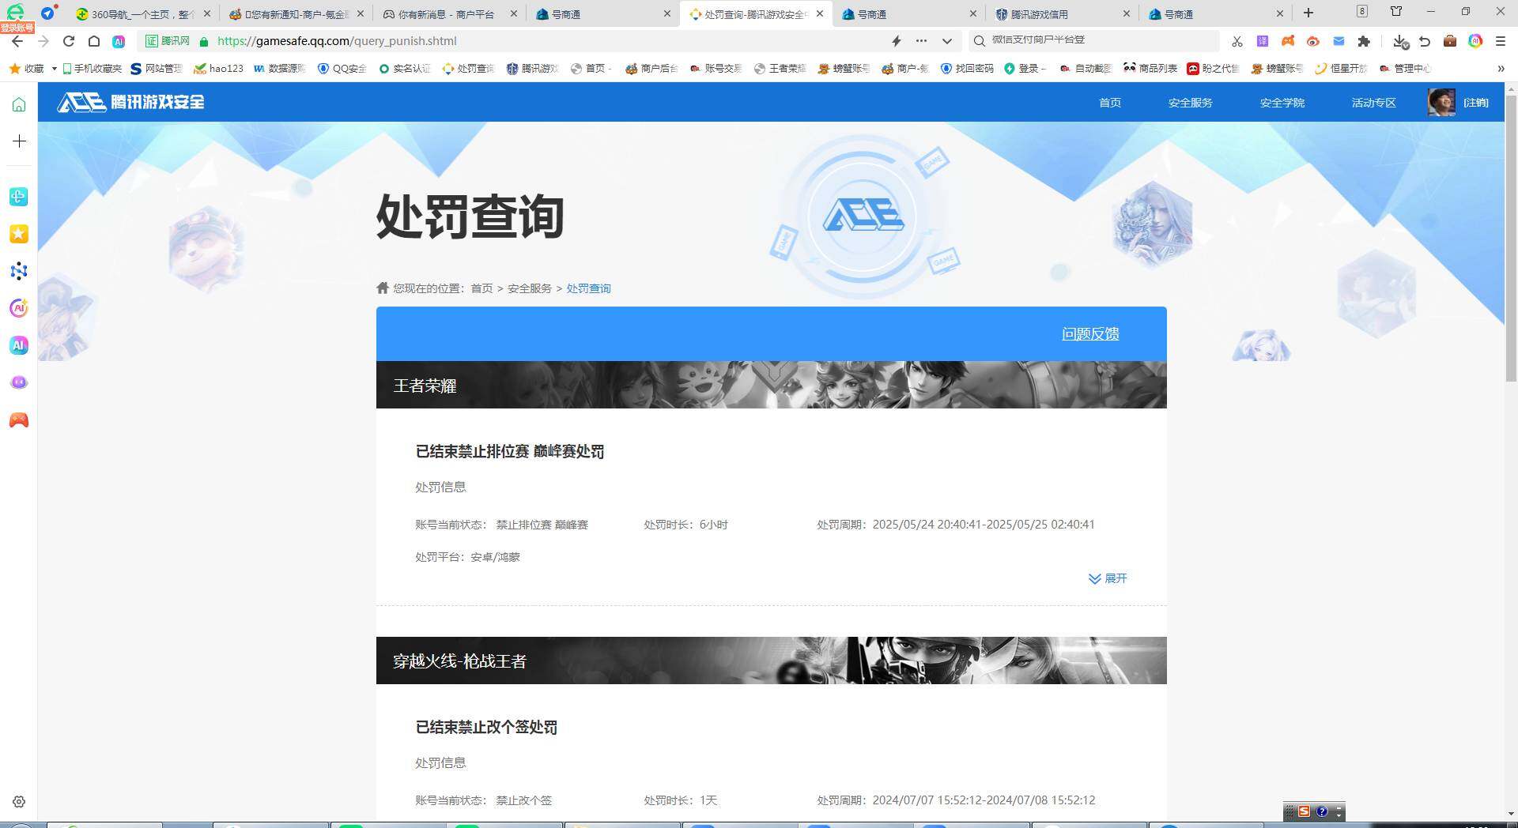Click the star favorites icon in the sidebar
This screenshot has width=1518, height=828.
click(18, 234)
